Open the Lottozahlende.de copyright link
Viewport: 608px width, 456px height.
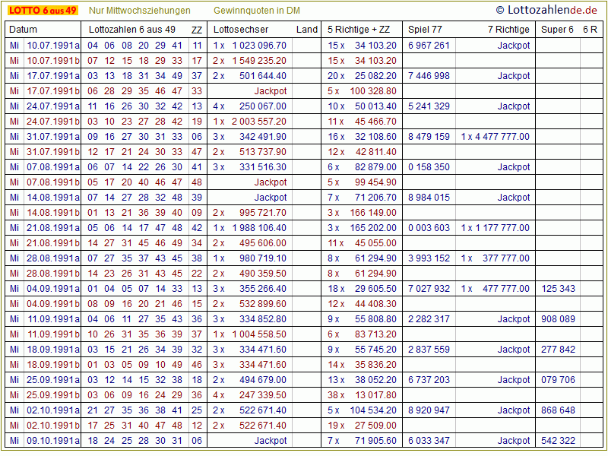[x=549, y=10]
